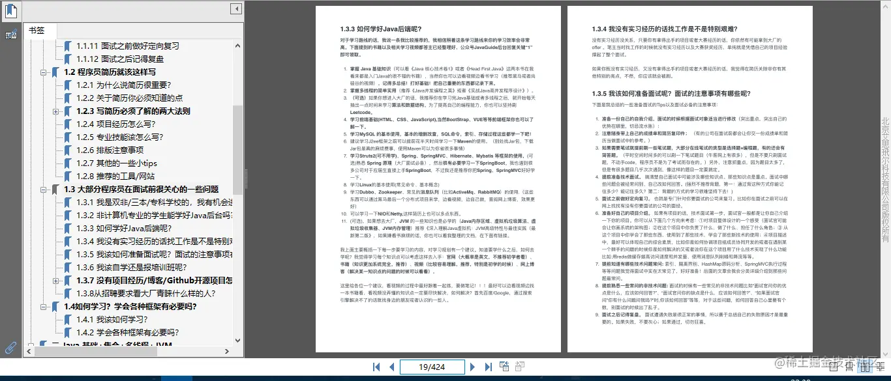Click the bookmark tree's vertical scrollbar down arrow

point(238,340)
